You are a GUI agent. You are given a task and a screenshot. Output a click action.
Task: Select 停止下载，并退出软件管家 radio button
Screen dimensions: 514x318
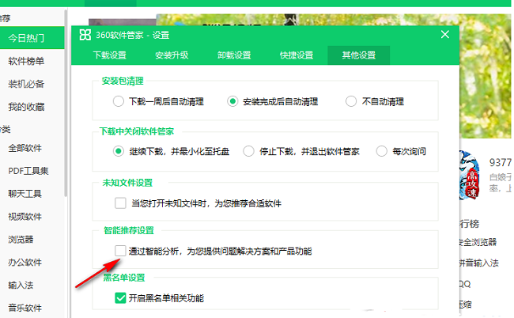click(x=248, y=151)
